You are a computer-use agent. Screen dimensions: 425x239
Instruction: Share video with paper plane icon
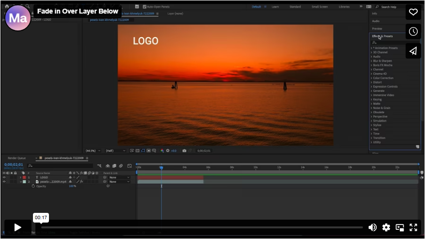pos(413,51)
